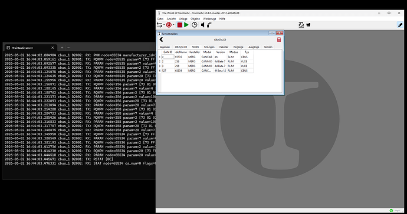Screen dimensions: 407x214
Task: Open the Hilfe menu
Action: (222, 19)
